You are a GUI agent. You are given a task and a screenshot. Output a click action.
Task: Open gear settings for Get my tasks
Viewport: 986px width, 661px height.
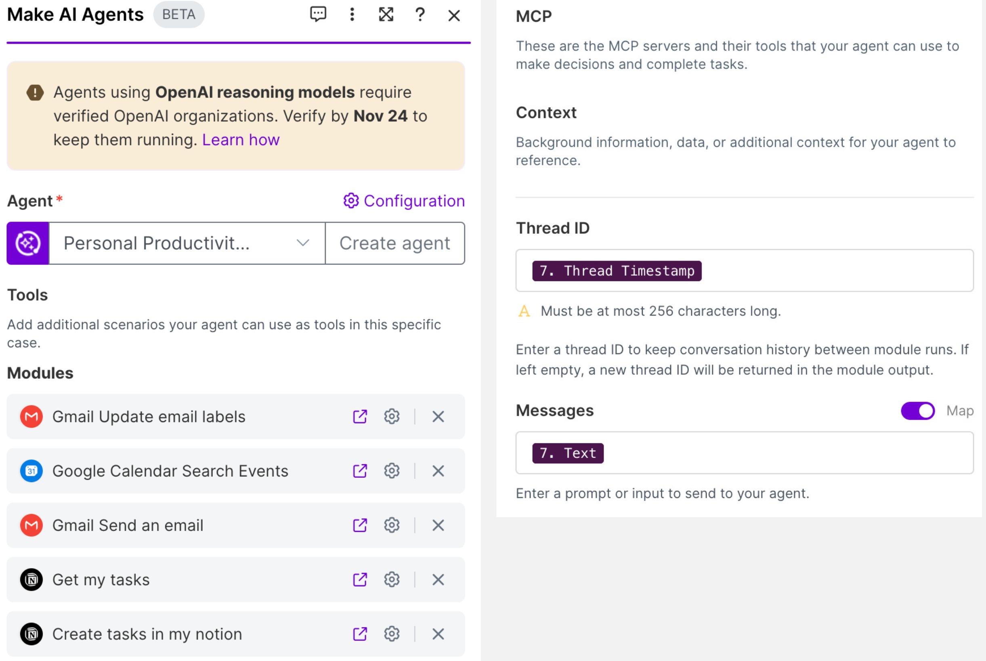pos(392,580)
